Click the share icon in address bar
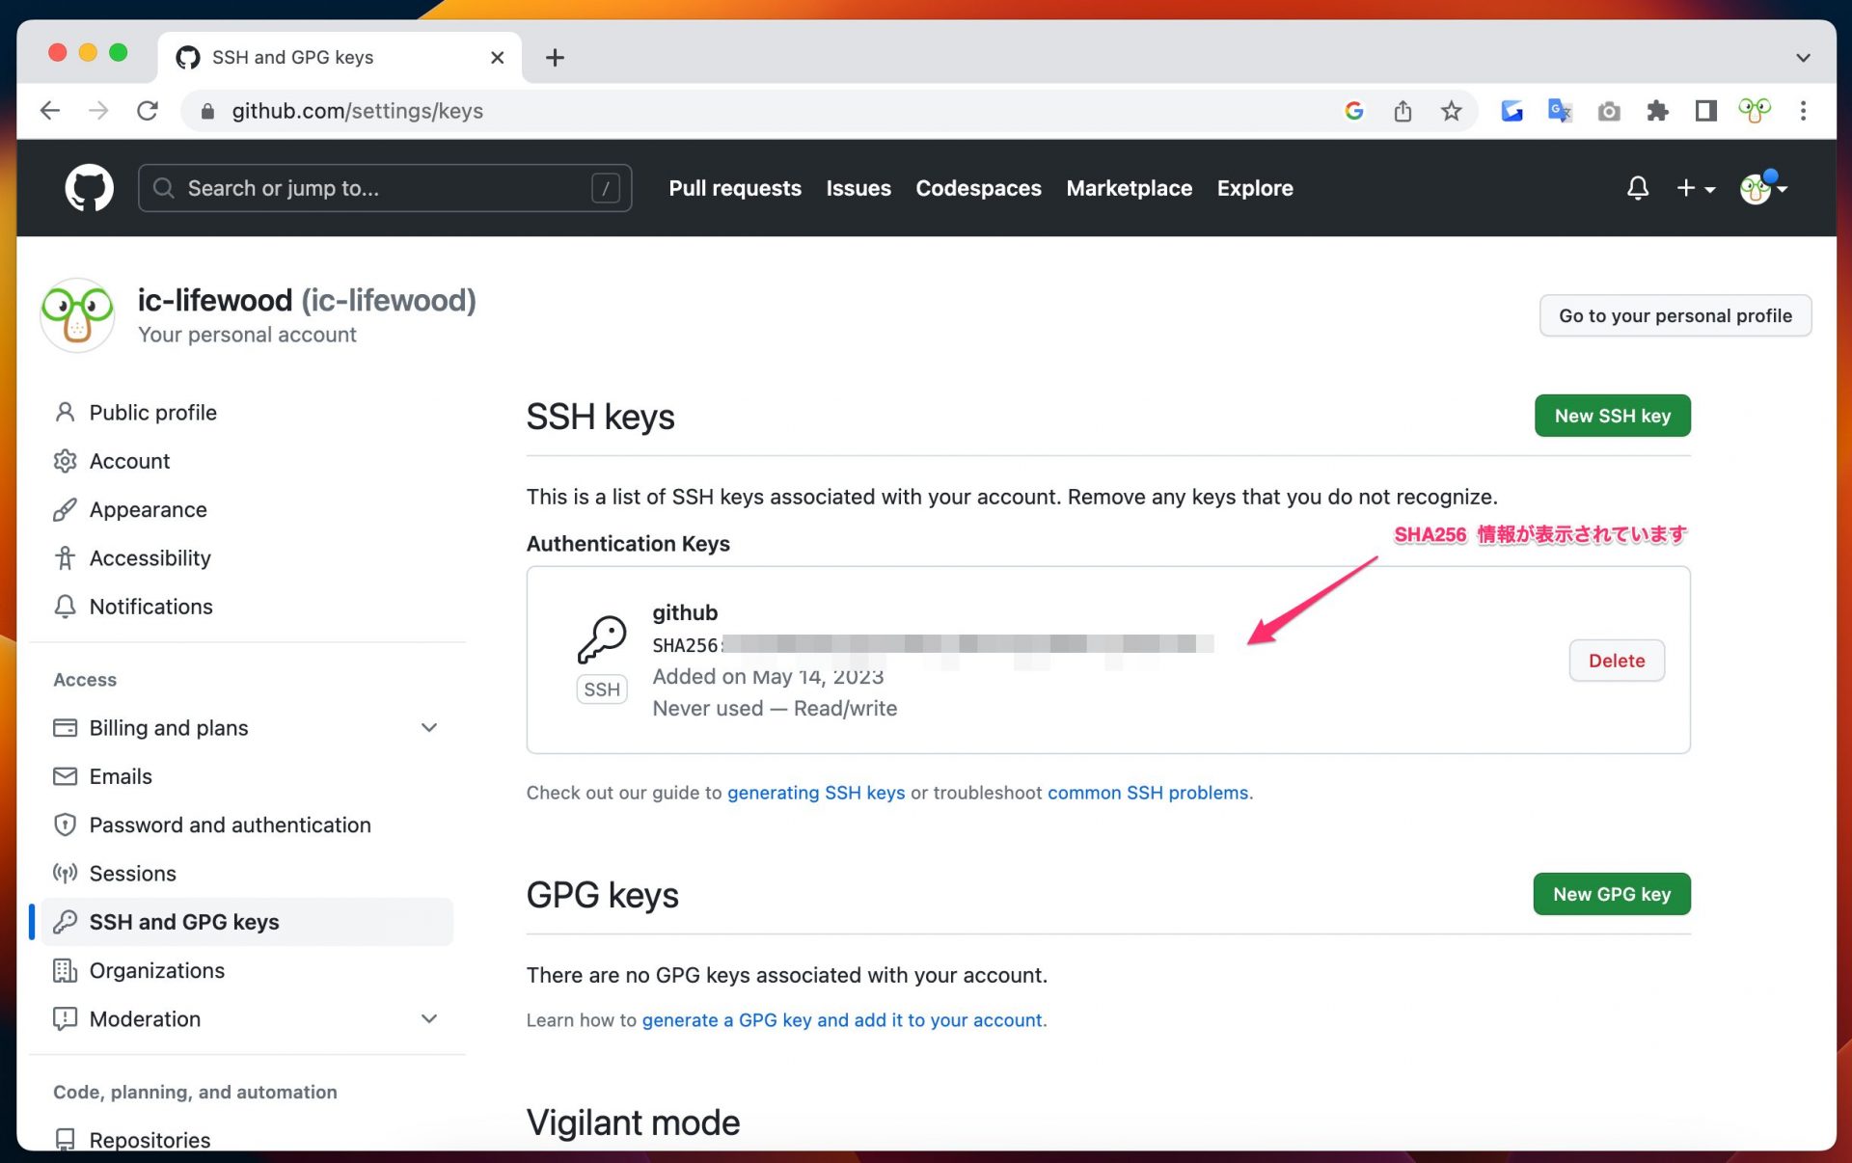This screenshot has height=1163, width=1852. 1403,111
